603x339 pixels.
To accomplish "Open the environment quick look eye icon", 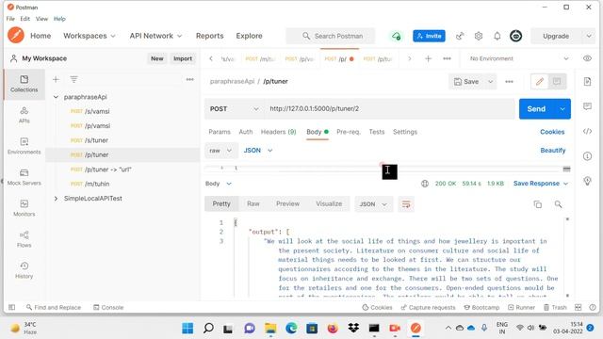I will pos(587,58).
